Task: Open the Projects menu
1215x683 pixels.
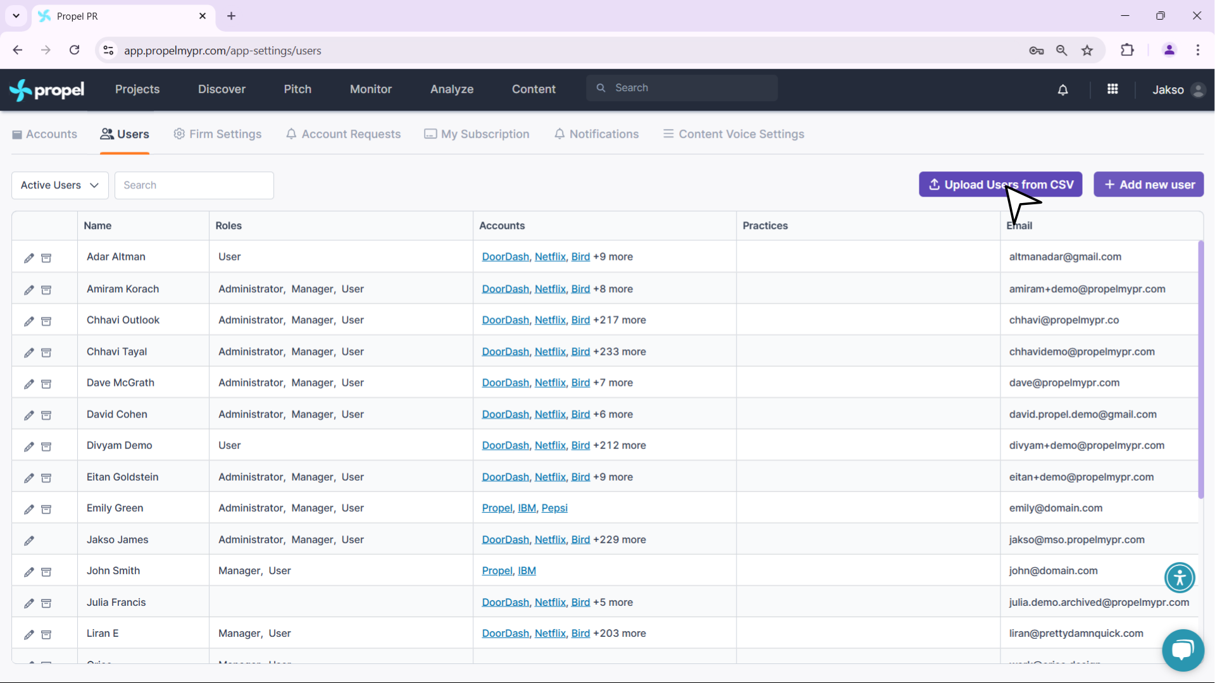Action: click(137, 89)
